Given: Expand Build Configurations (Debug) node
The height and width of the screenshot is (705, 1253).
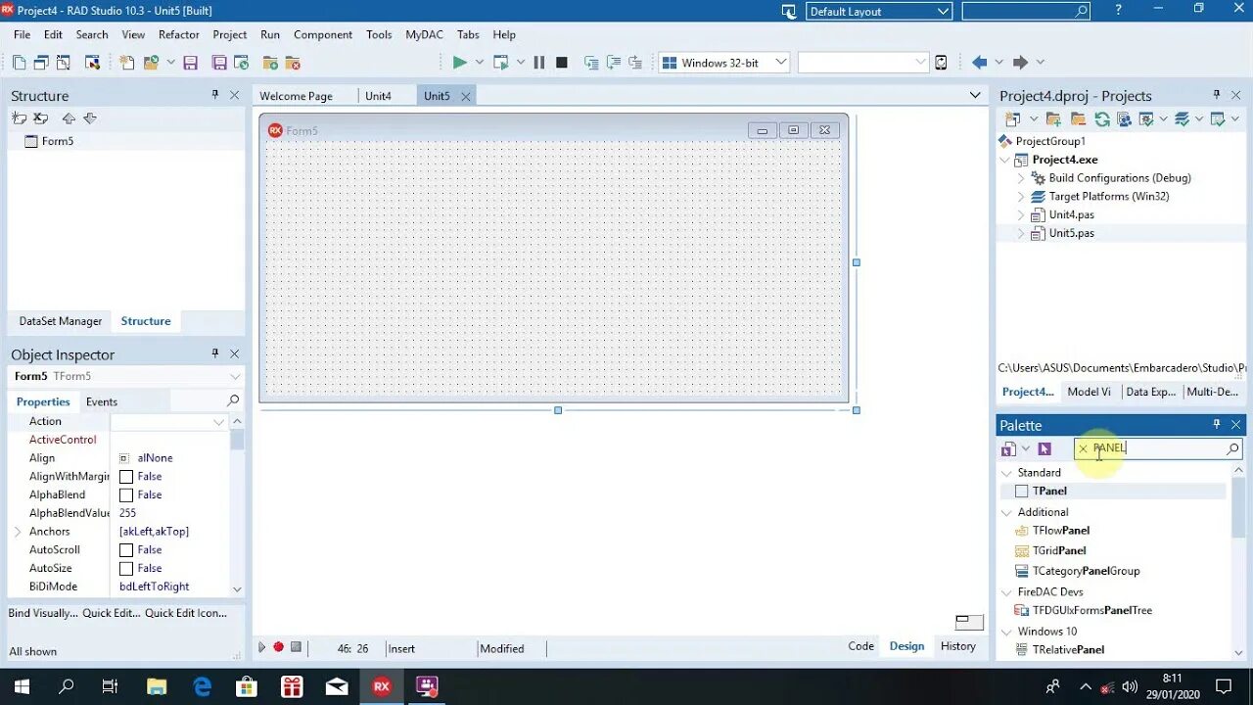Looking at the screenshot, I should point(1021,178).
